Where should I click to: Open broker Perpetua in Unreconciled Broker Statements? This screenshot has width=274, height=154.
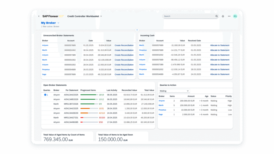pyautogui.click(x=46, y=70)
